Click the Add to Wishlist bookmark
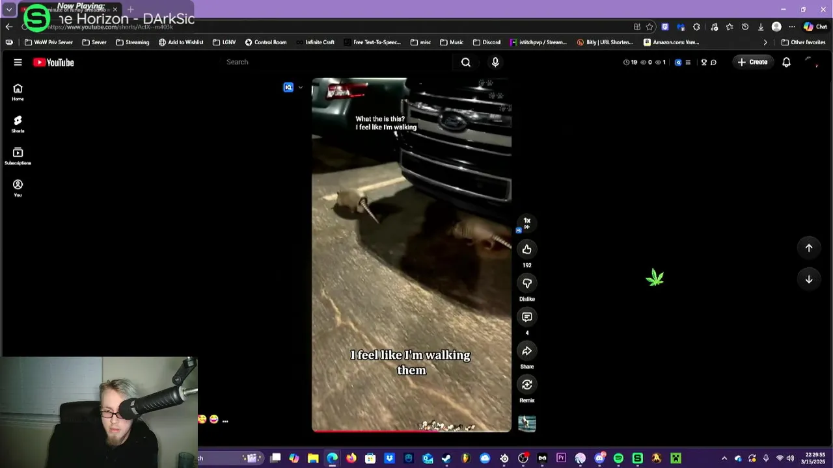The height and width of the screenshot is (468, 833). (181, 42)
